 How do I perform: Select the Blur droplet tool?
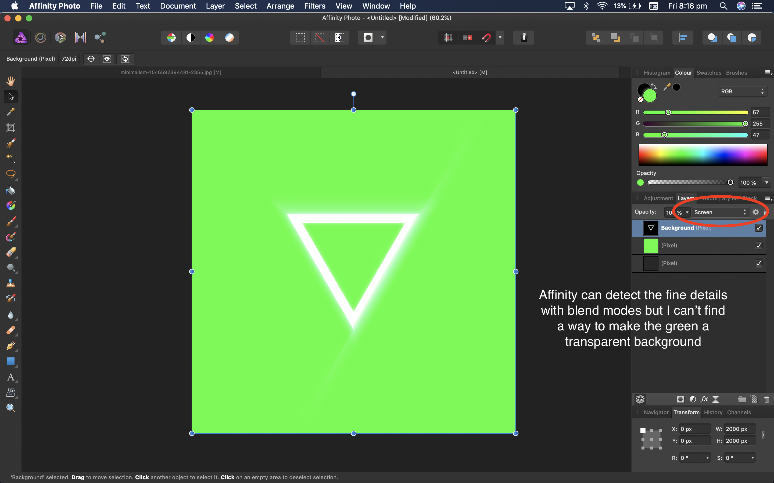pos(10,315)
